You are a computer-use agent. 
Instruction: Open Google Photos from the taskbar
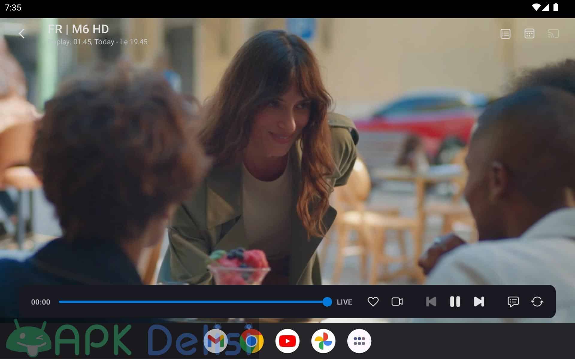click(x=323, y=341)
